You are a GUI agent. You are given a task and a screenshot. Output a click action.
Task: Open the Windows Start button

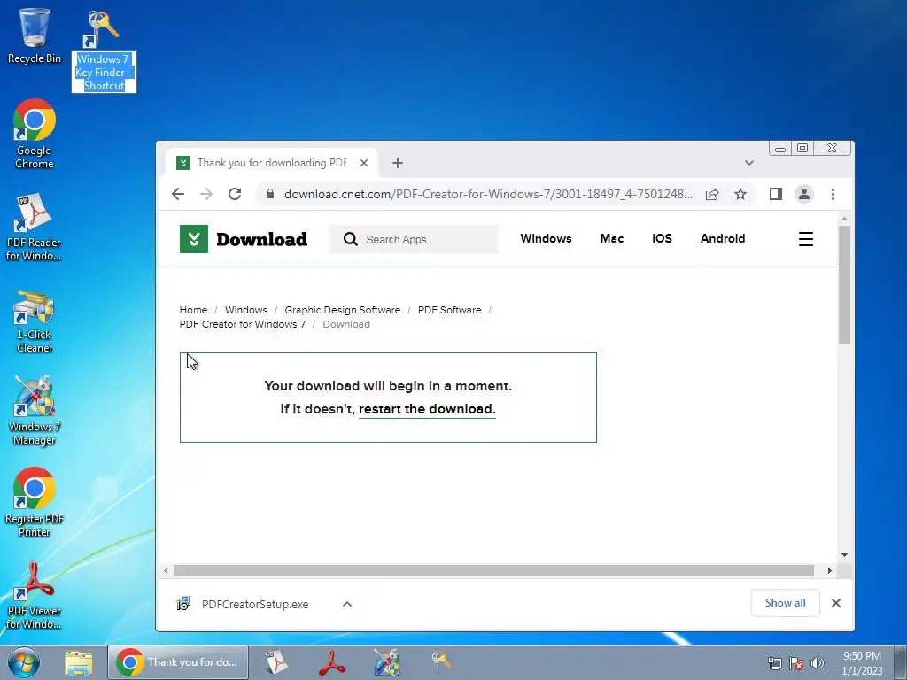pos(24,662)
